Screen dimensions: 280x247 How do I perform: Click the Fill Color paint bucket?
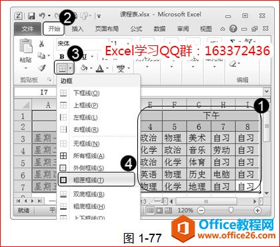[x=84, y=68]
